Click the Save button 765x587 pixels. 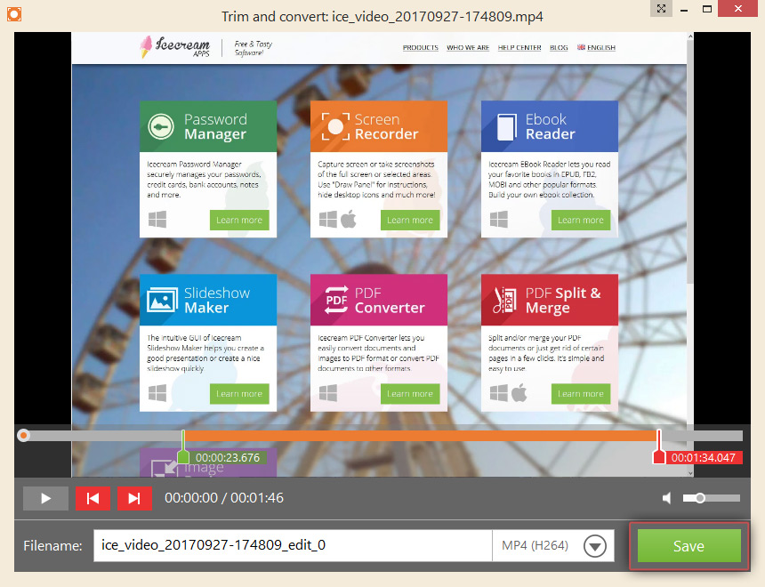pyautogui.click(x=688, y=546)
